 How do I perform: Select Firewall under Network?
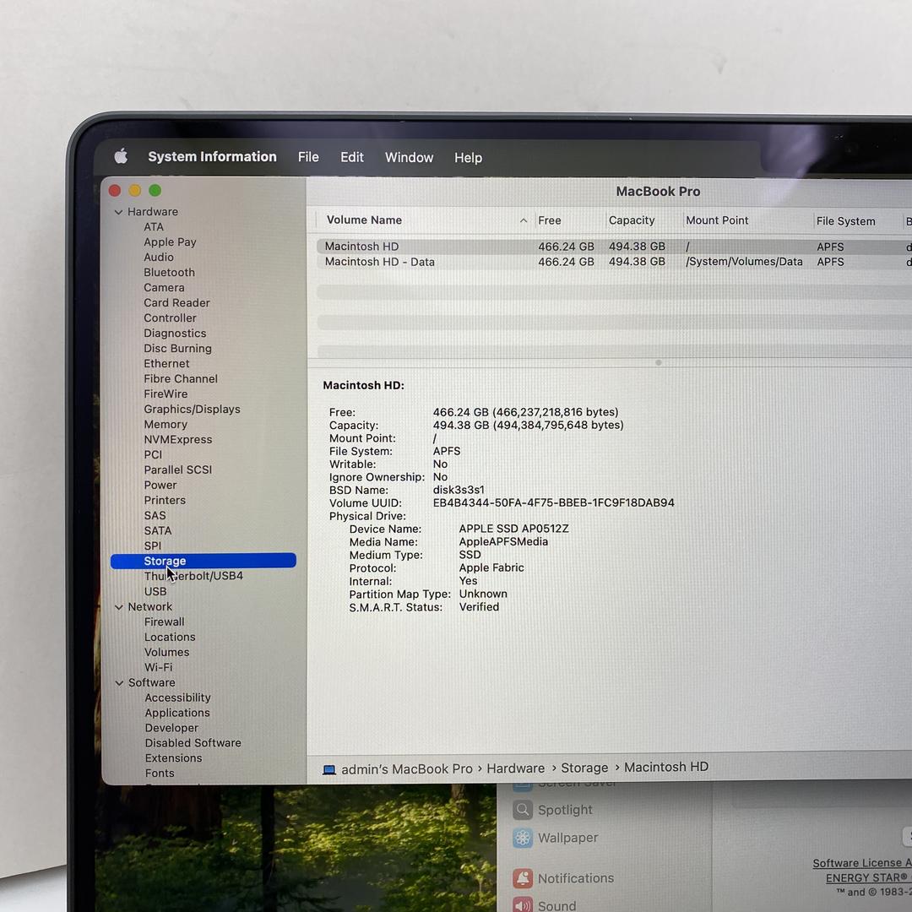(x=165, y=622)
